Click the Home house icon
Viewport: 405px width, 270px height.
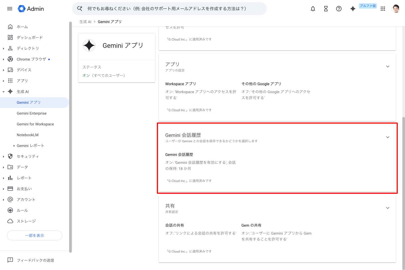click(10, 27)
